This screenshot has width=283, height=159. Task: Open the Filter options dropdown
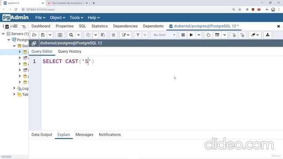(x=145, y=35)
